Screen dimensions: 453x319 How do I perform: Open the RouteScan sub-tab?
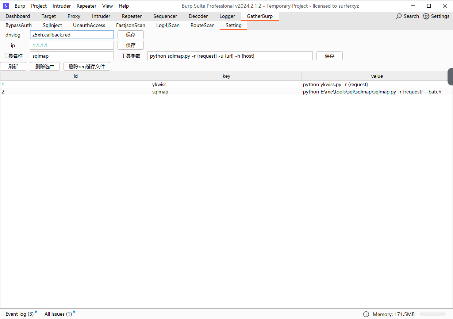(x=203, y=25)
